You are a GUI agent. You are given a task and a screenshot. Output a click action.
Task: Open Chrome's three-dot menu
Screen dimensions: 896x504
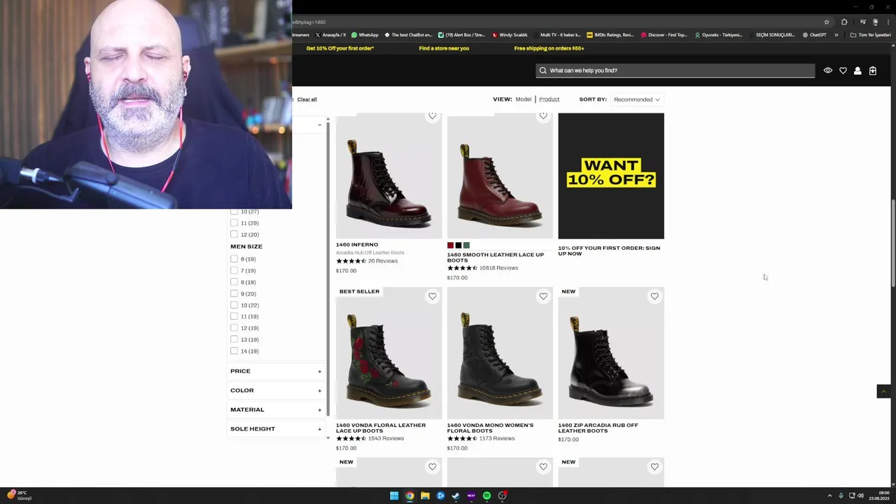click(888, 22)
